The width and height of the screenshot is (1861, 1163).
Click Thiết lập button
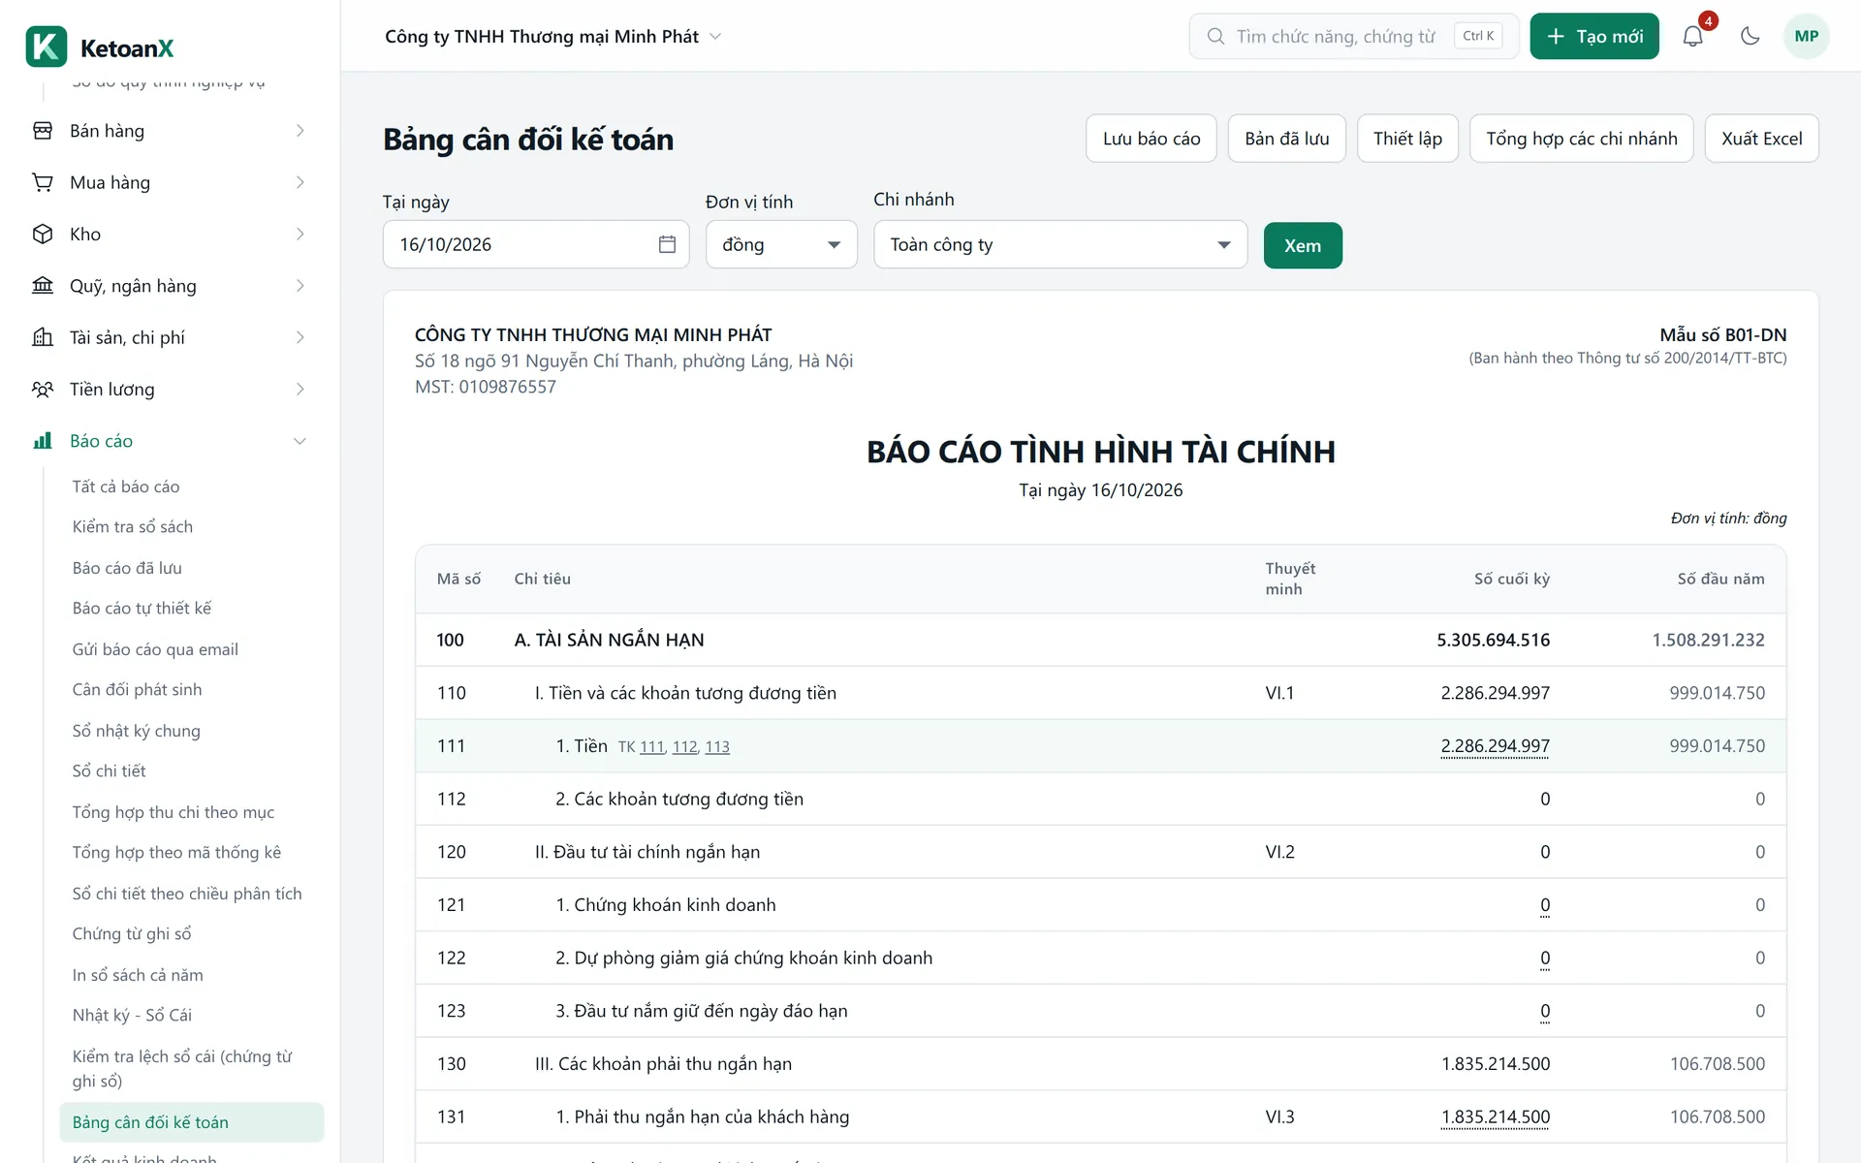pyautogui.click(x=1407, y=139)
